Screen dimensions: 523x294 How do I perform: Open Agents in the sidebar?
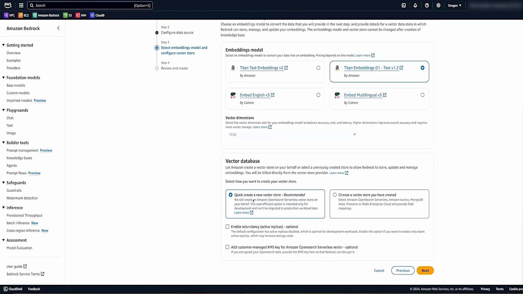tap(12, 166)
